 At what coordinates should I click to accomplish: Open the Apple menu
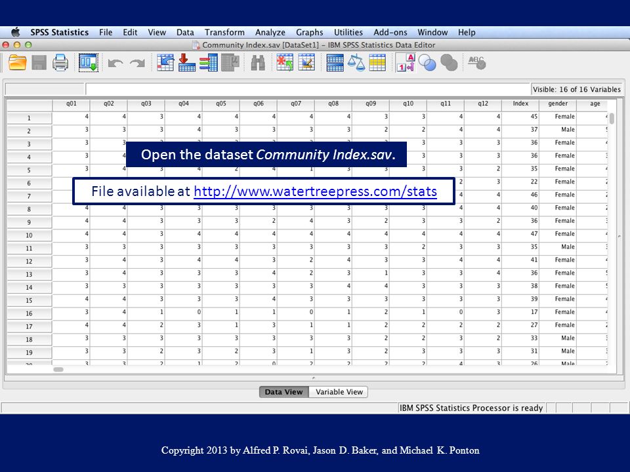[x=15, y=32]
